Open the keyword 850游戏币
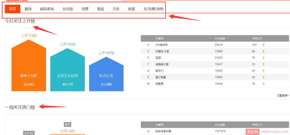This screenshot has width=290, height=135. [x=162, y=45]
